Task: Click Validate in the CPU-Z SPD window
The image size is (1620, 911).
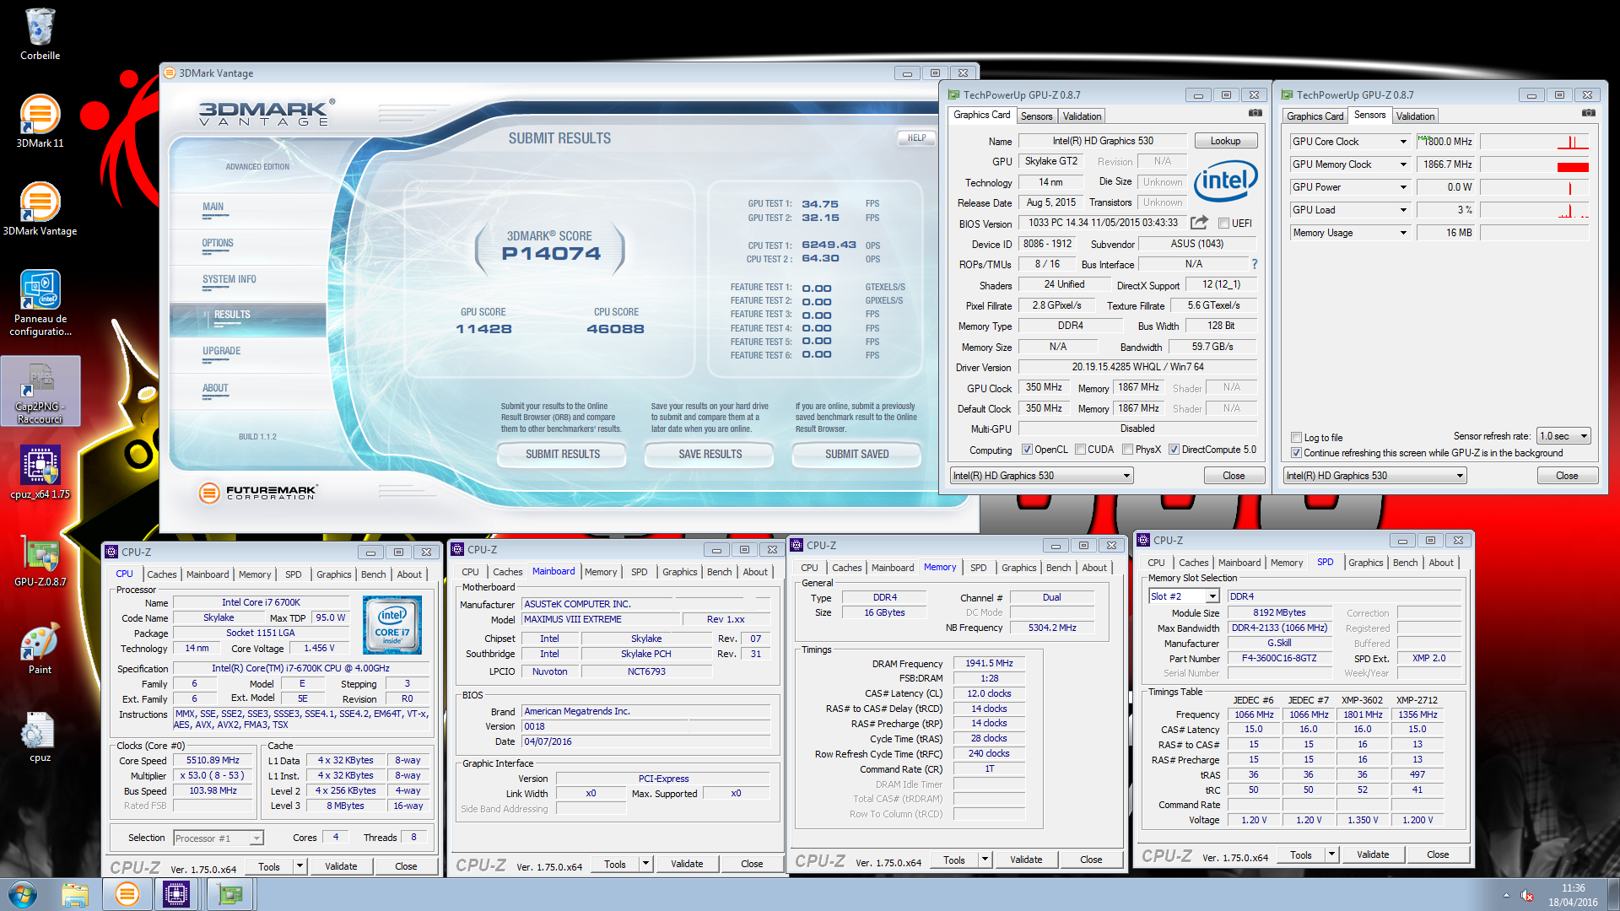Action: [1373, 854]
